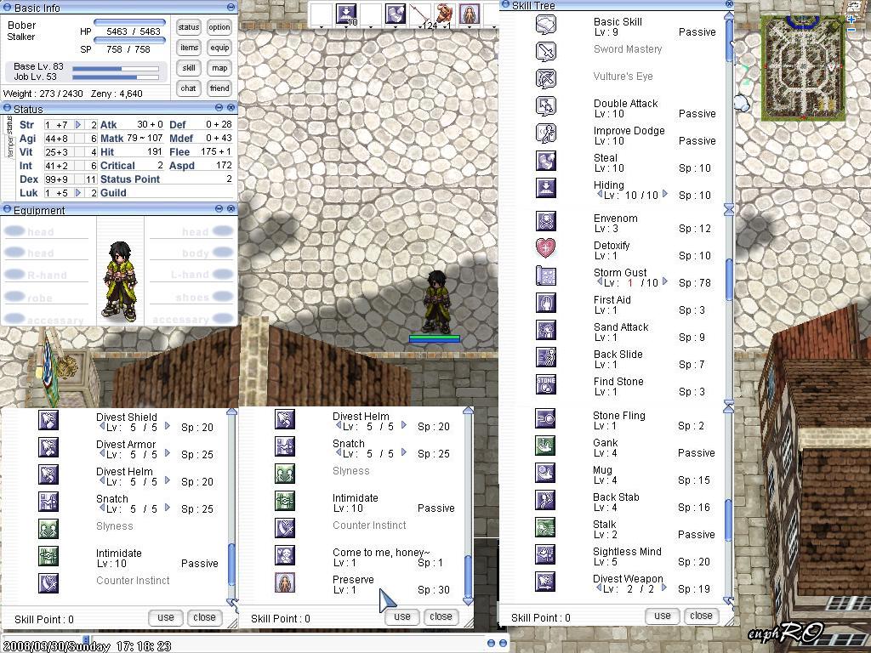Switch to the vertical temper tab
The image size is (871, 653).
pyautogui.click(x=9, y=147)
